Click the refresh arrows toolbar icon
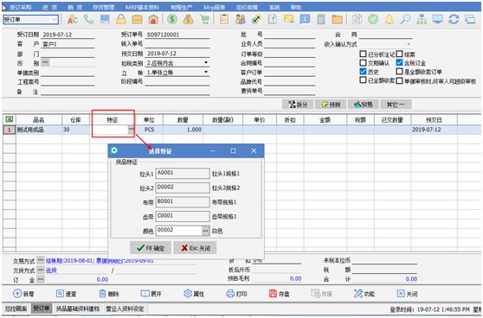Viewport: 483px width, 318px height. (x=454, y=19)
